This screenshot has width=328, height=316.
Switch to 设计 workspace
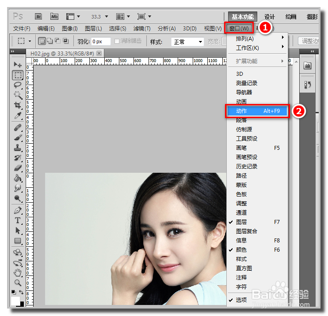[x=269, y=17]
